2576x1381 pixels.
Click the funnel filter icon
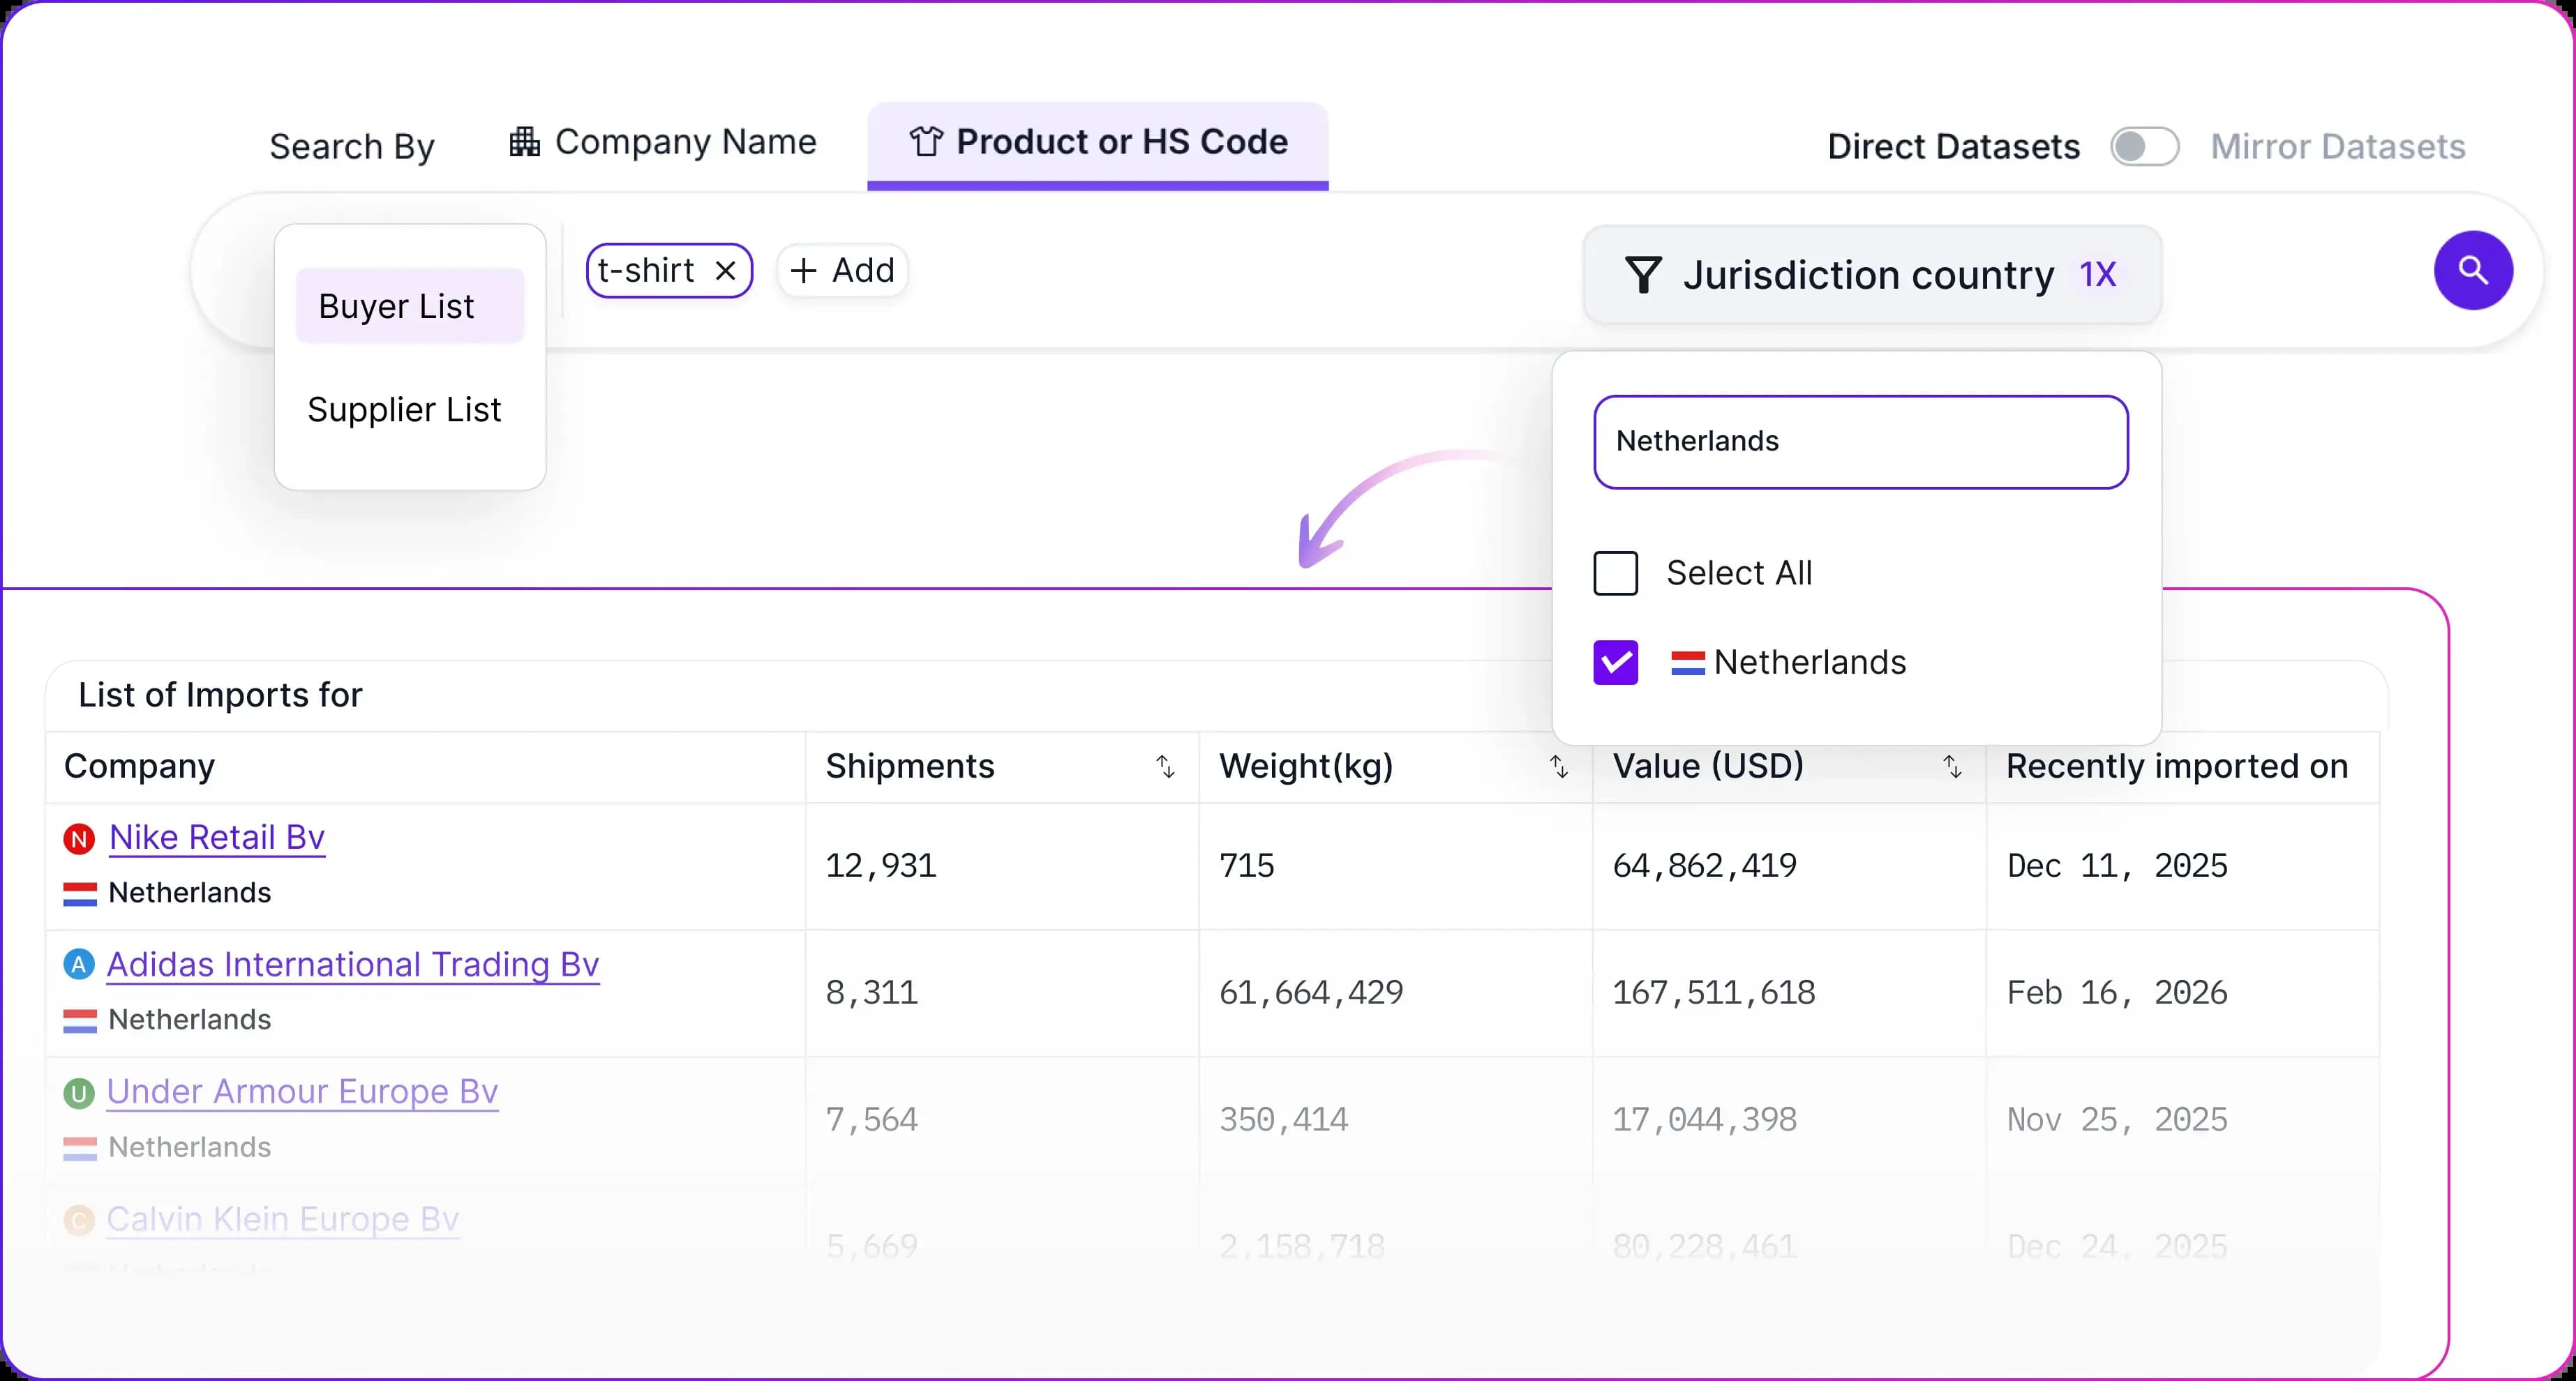1643,275
